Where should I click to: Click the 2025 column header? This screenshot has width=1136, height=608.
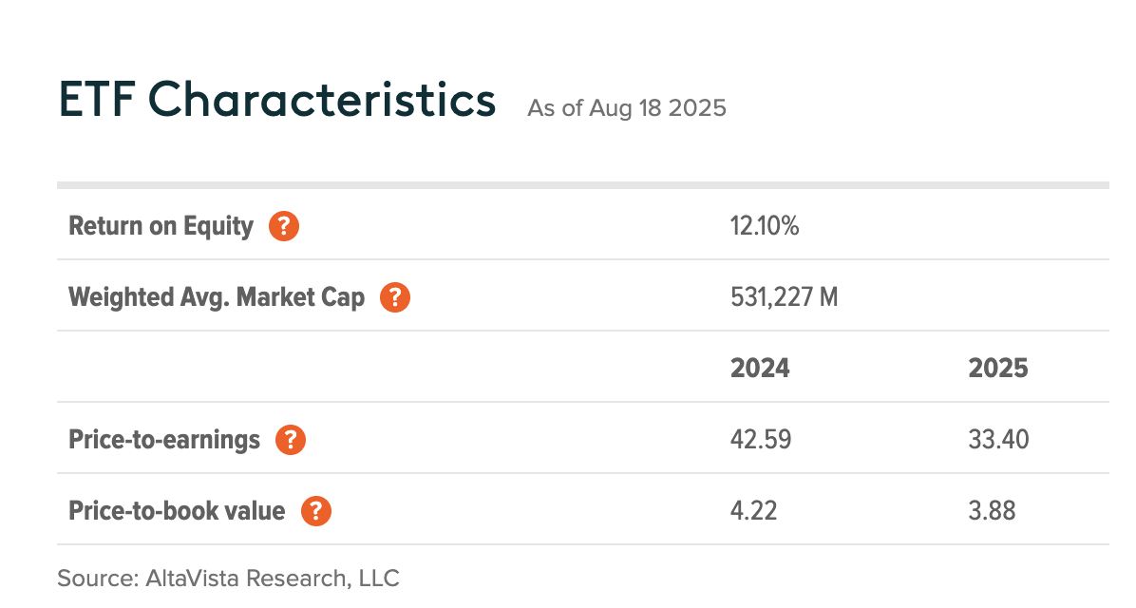pos(998,369)
